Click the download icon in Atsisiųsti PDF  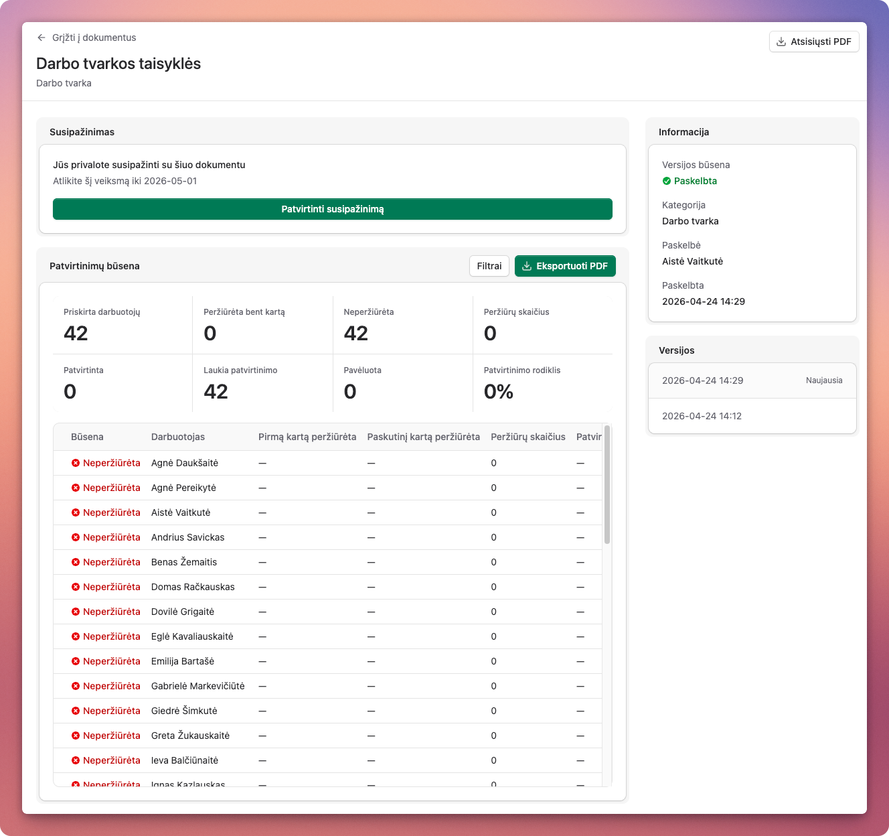pos(781,42)
